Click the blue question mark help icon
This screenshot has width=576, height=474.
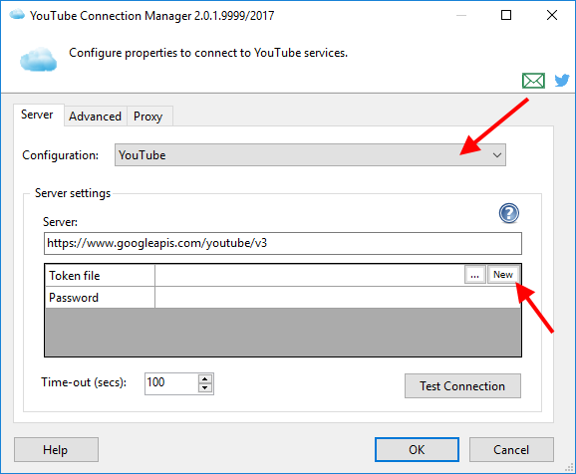pos(509,213)
